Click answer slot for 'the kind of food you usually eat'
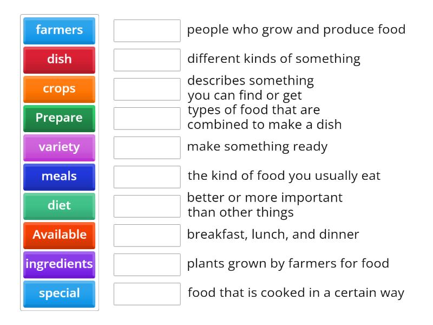The image size is (433, 325). (x=147, y=177)
